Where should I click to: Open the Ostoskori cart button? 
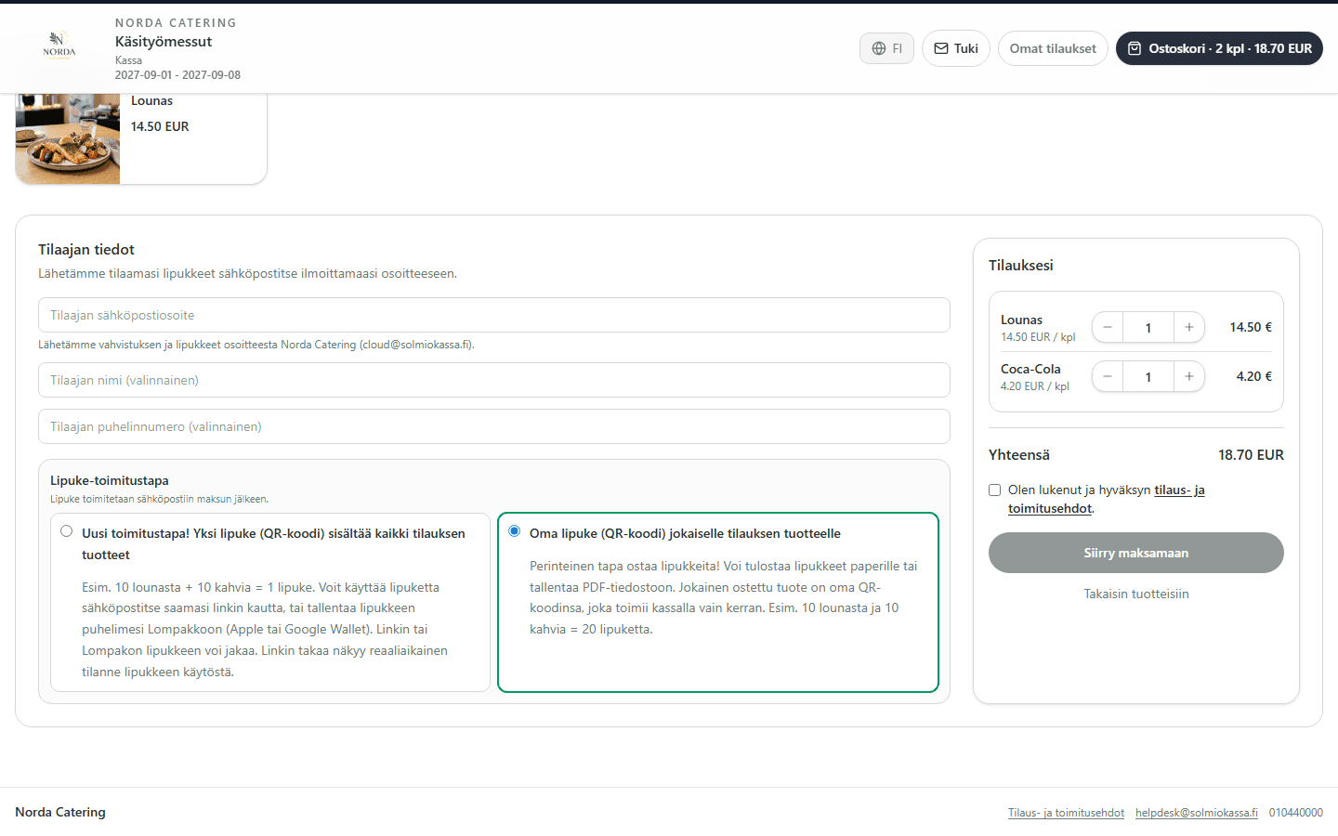coord(1219,48)
